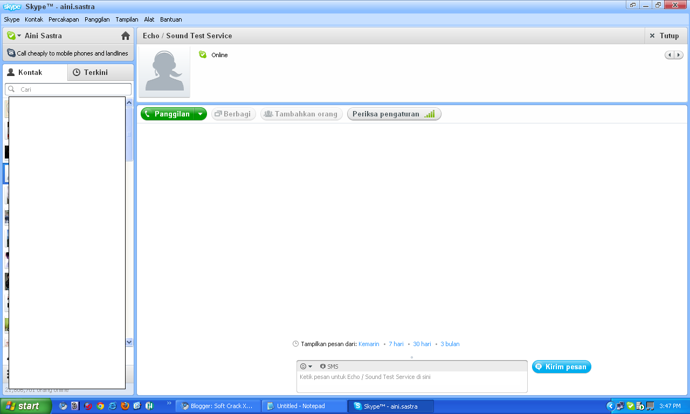The image size is (690, 414).
Task: Click the Kirim pesan send button
Action: pyautogui.click(x=562, y=367)
